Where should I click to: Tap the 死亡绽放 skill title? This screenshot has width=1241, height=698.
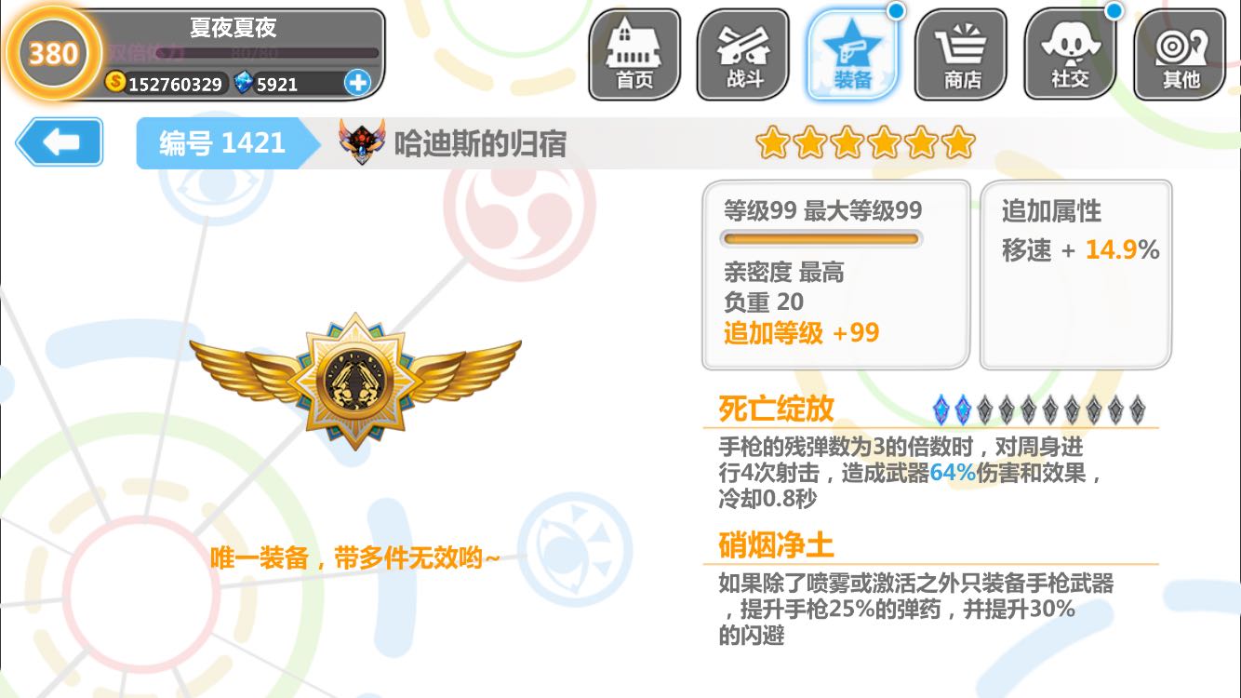[776, 408]
